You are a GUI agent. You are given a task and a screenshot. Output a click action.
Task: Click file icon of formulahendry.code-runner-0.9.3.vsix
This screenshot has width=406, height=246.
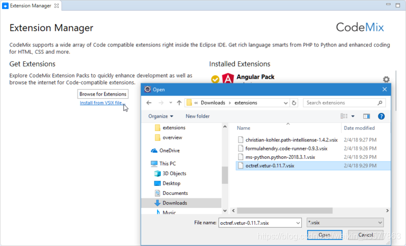241,148
